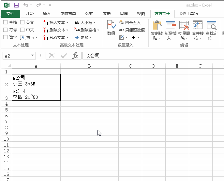The width and height of the screenshot is (224, 181).
Task: Click the 新增插入 icon
Action: click(x=171, y=25)
